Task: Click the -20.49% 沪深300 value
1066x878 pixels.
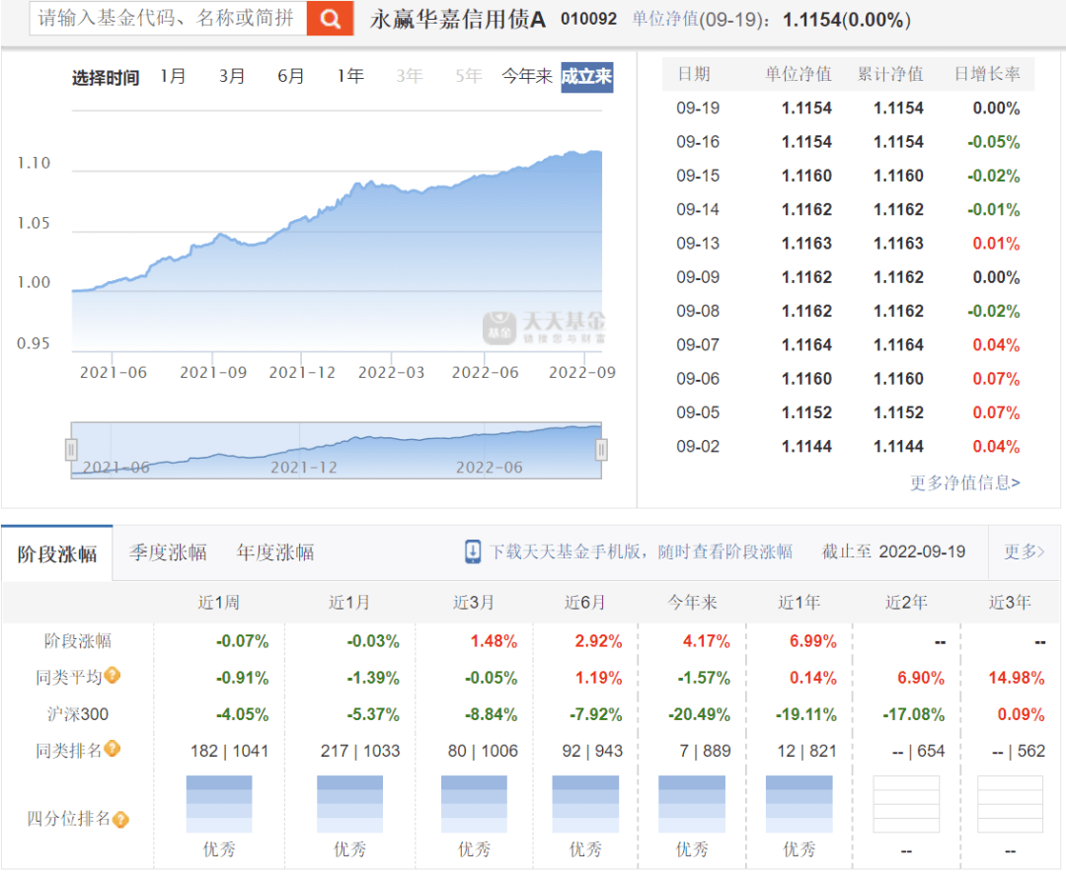Action: coord(699,714)
